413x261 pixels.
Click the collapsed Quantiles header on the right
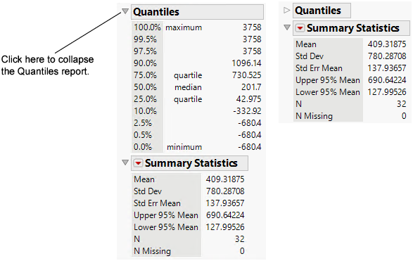click(322, 11)
